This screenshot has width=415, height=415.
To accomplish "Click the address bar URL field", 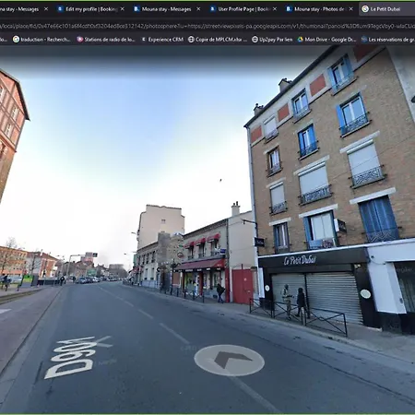I will coord(207,26).
